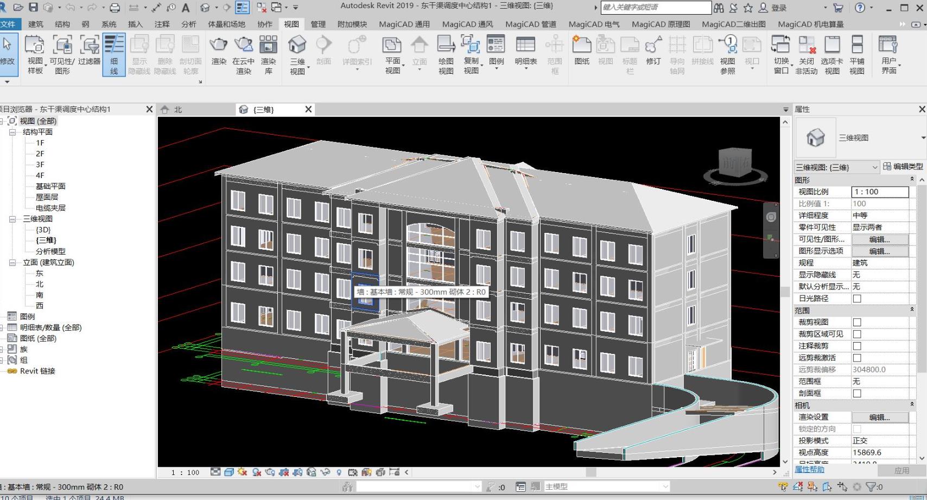927x500 pixels.
Task: Open the 属性帮助 properties help link
Action: click(809, 470)
